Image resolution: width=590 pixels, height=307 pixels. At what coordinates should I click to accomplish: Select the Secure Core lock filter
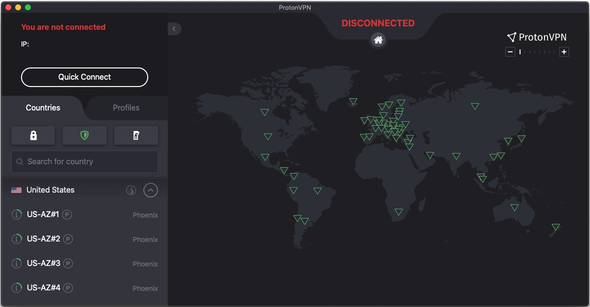click(33, 135)
